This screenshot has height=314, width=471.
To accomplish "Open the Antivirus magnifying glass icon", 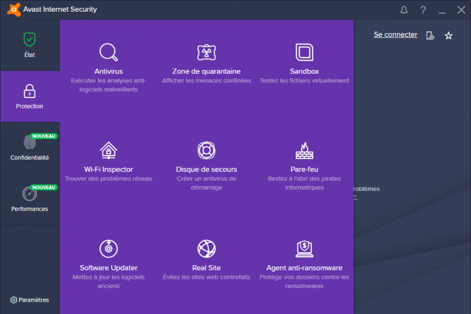I will coord(108,52).
